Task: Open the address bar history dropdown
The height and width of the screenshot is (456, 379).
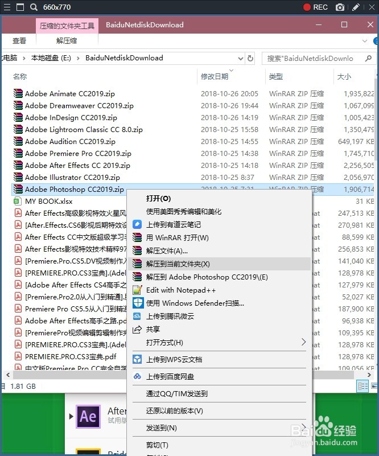Action: tap(240, 59)
